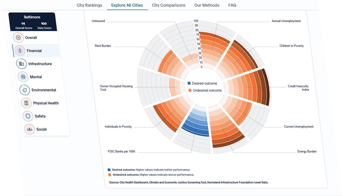Click the Overall gear icon

[18, 38]
